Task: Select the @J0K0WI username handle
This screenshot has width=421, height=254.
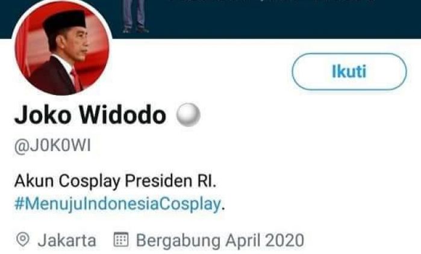Action: (x=52, y=146)
